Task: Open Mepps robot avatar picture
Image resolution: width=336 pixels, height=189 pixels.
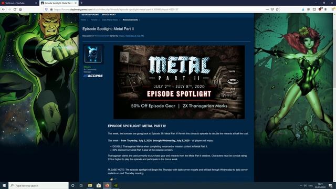Action: pyautogui.click(x=93, y=54)
